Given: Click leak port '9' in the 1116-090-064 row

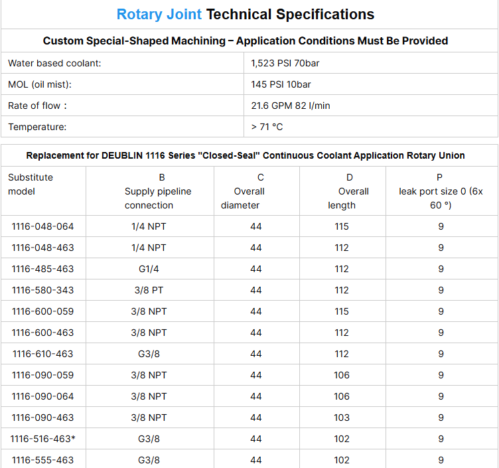Looking at the screenshot, I should click(x=441, y=396).
